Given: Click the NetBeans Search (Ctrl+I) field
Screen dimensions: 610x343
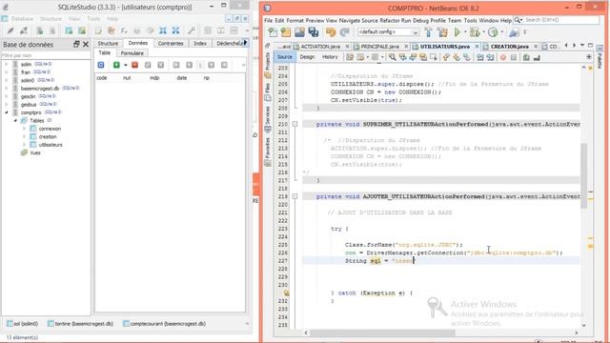Looking at the screenshot, I should pyautogui.click(x=561, y=20).
